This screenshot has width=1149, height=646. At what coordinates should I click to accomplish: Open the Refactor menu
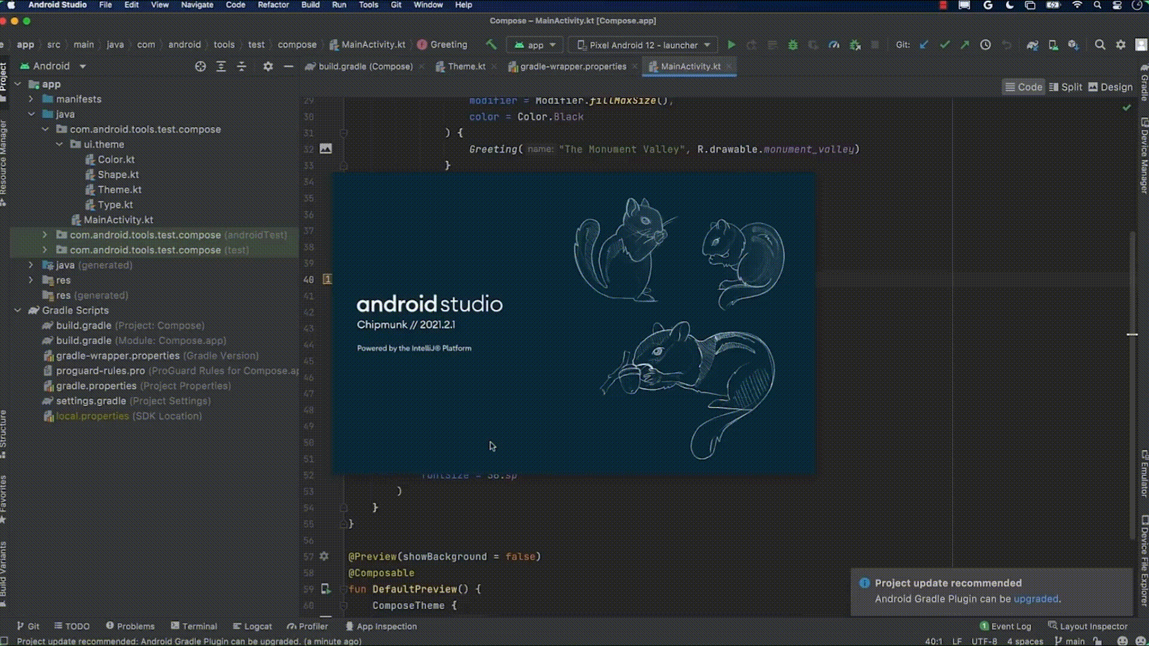pyautogui.click(x=273, y=5)
